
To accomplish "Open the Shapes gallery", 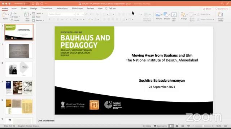I will 167,16.
